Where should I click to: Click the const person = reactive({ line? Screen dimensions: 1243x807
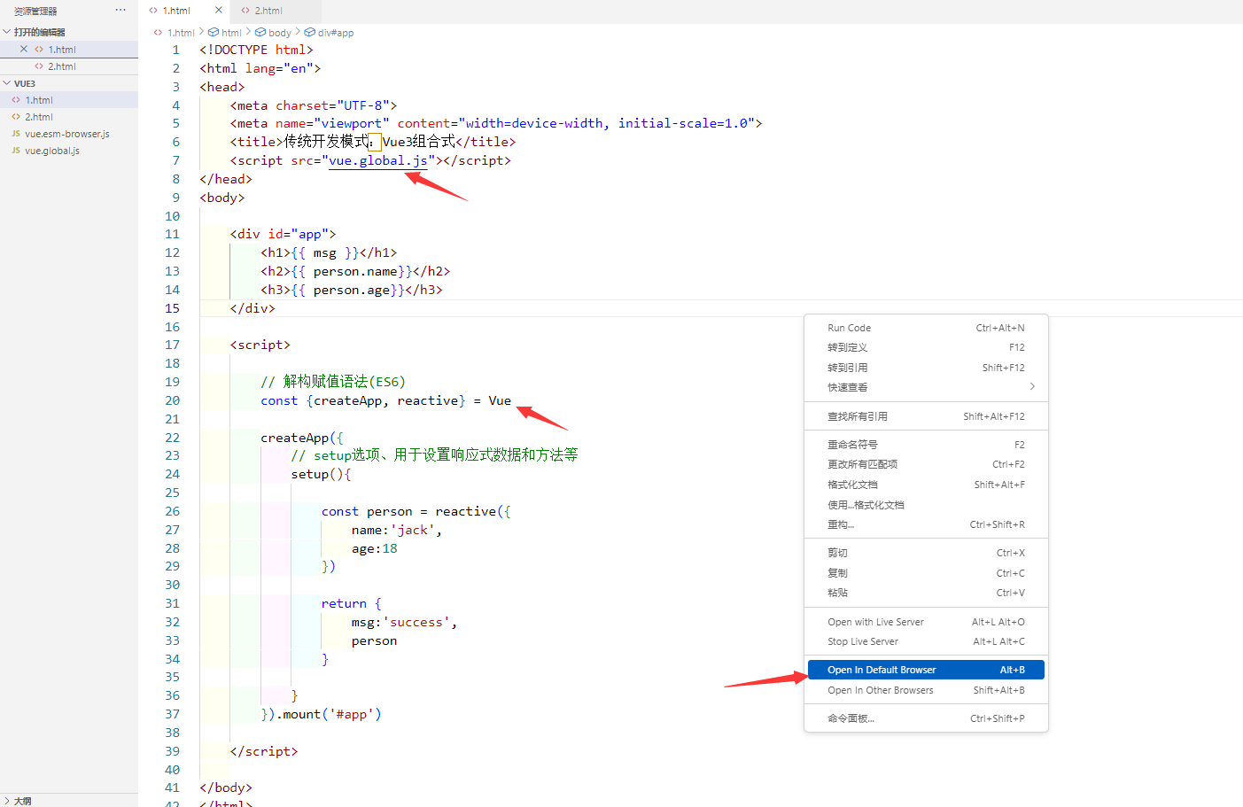pos(416,511)
